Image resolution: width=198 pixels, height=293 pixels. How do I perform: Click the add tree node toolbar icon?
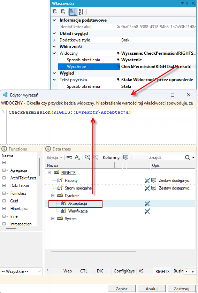(x=69, y=157)
